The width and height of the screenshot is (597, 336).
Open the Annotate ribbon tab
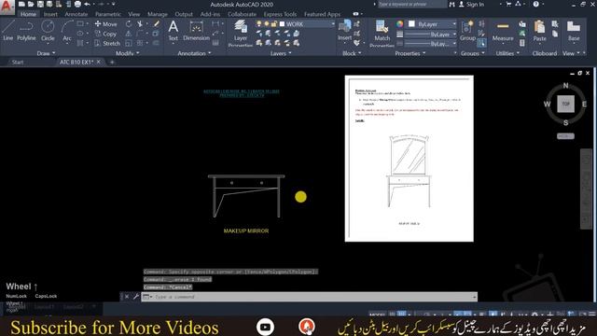coord(76,14)
